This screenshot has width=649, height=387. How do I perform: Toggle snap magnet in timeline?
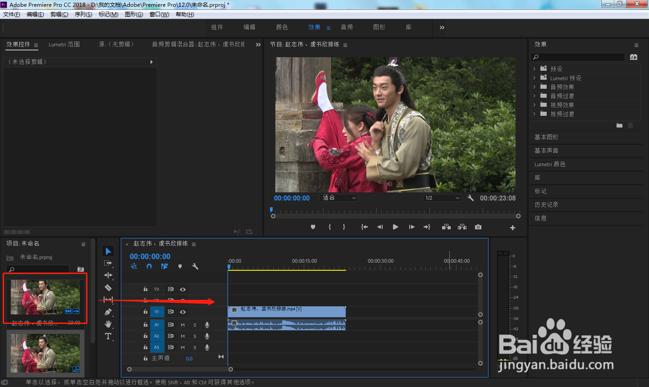149,266
